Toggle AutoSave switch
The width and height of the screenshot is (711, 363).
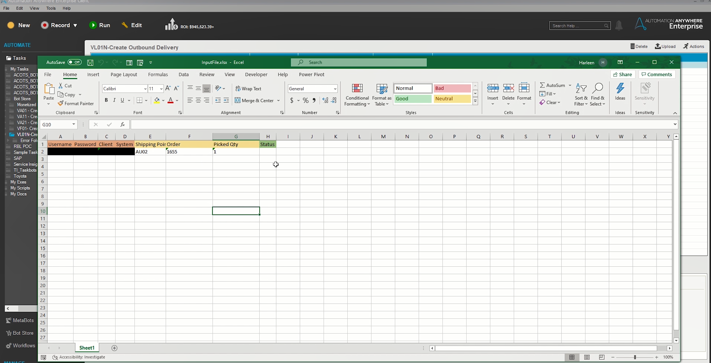[75, 62]
